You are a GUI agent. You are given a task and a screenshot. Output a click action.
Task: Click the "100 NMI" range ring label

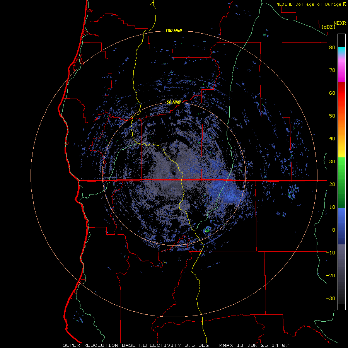point(174,31)
